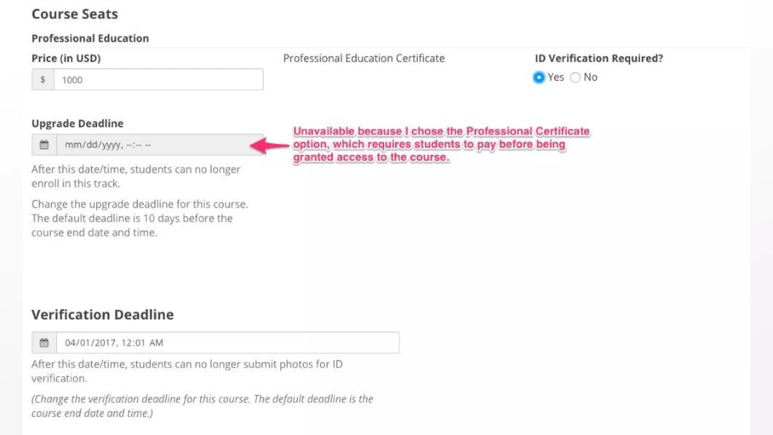
Task: Click the Professional Education Certificate text
Action: (x=364, y=58)
